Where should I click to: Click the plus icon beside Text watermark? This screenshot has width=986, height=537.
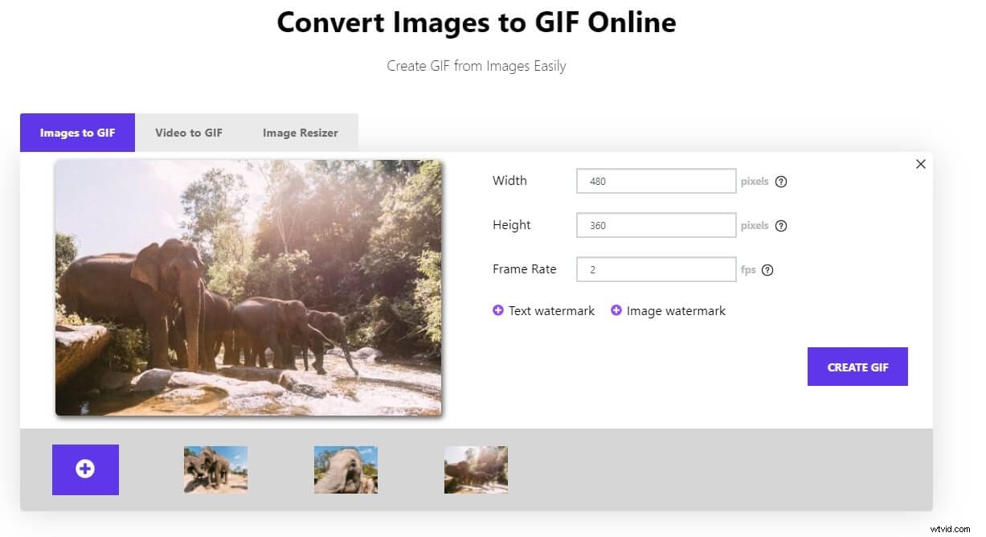(x=498, y=309)
